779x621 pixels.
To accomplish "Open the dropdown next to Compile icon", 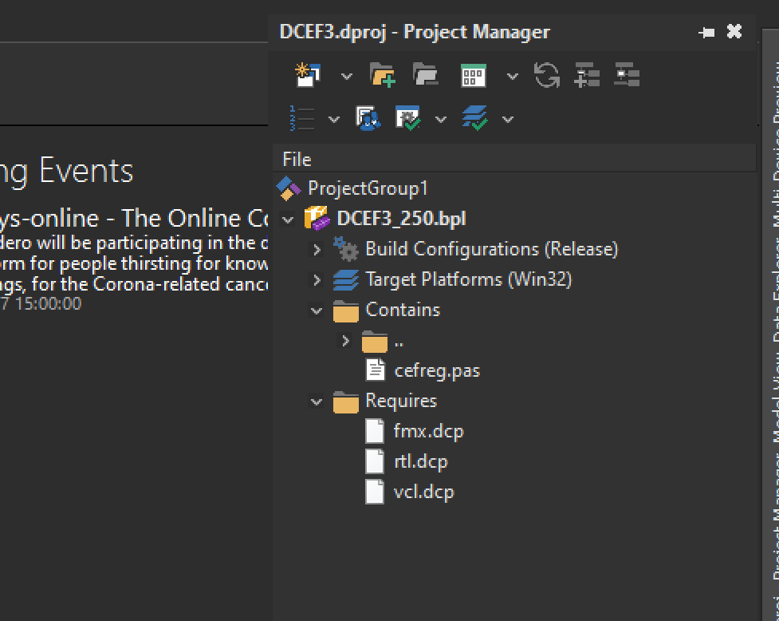I will tap(441, 119).
